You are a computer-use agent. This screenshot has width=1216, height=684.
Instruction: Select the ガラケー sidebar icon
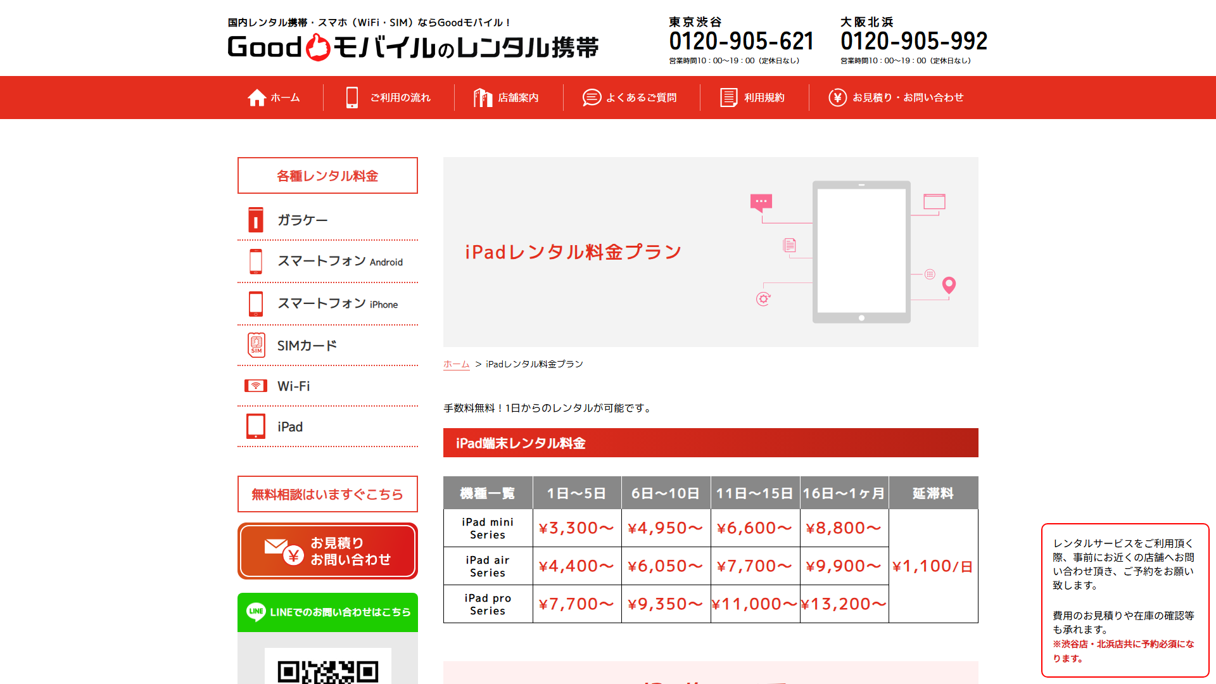255,219
